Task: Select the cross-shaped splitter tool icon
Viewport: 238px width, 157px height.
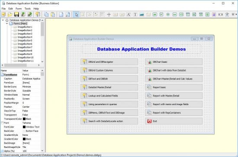Action: point(109,15)
